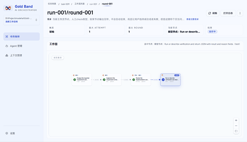Click the orange circle icon on Implement node

coord(103,75)
